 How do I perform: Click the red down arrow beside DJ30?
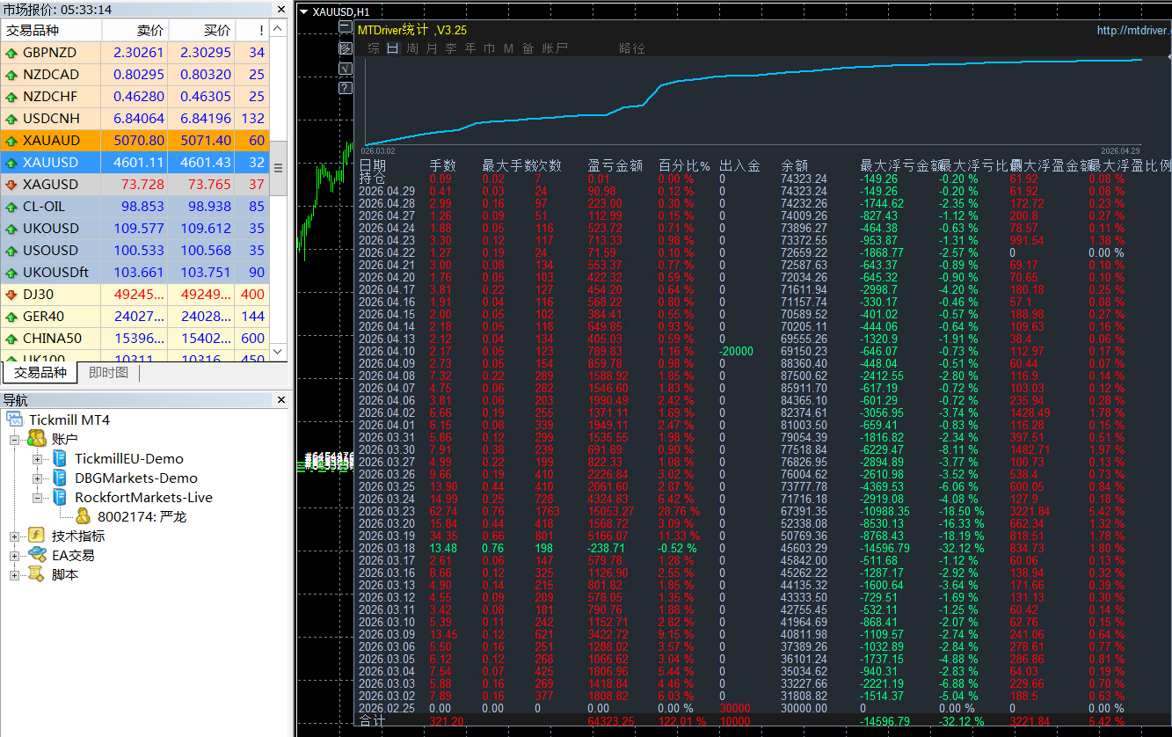(x=11, y=295)
